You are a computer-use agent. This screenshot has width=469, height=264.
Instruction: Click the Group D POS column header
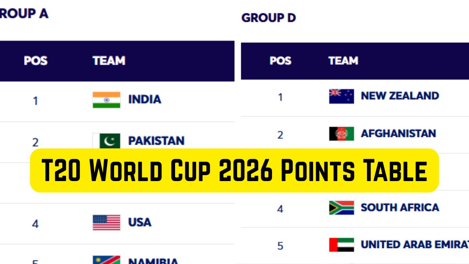tap(280, 61)
